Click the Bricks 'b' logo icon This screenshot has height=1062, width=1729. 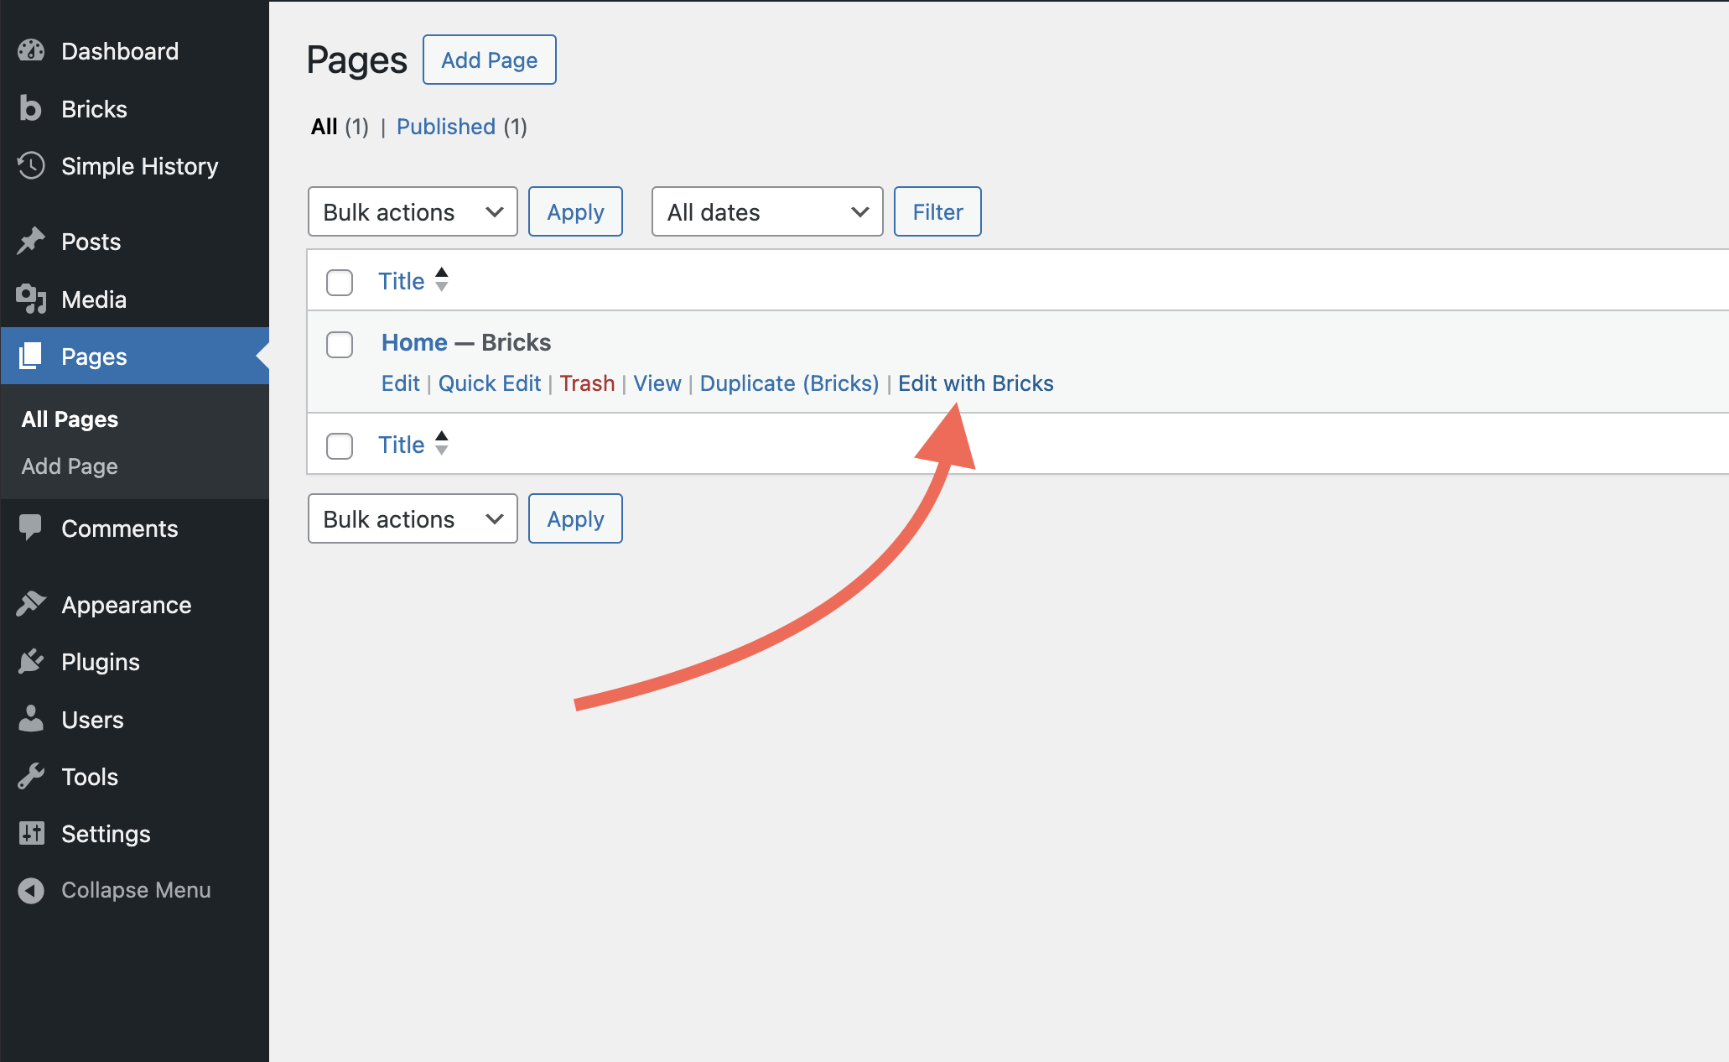pyautogui.click(x=31, y=109)
